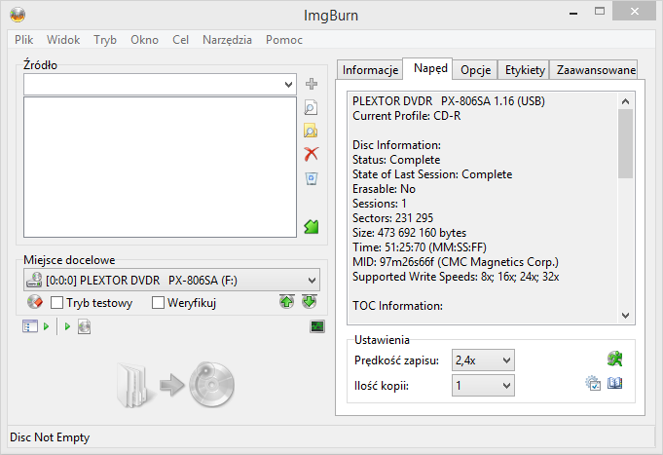
Task: Click the ImgBurn flame logo in title bar
Action: [x=18, y=15]
